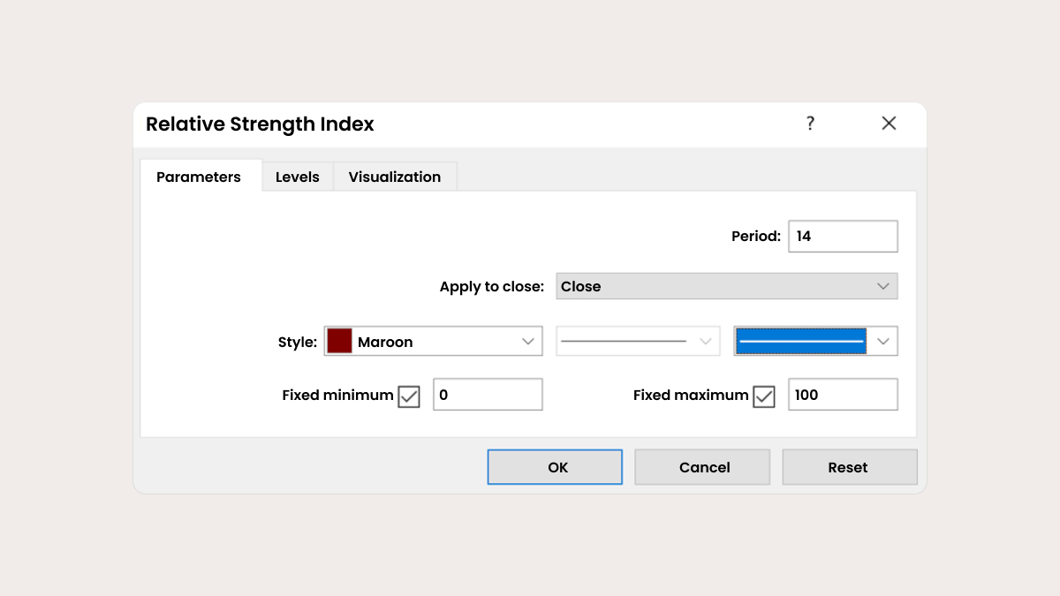Switch to the Levels tab
Screen dimensions: 1060x596
[x=298, y=177]
